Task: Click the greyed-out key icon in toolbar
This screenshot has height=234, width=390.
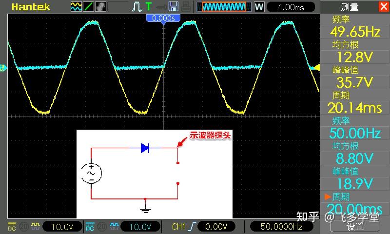Action: point(161,7)
